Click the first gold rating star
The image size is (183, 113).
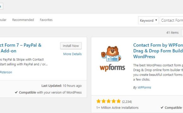click(98, 101)
